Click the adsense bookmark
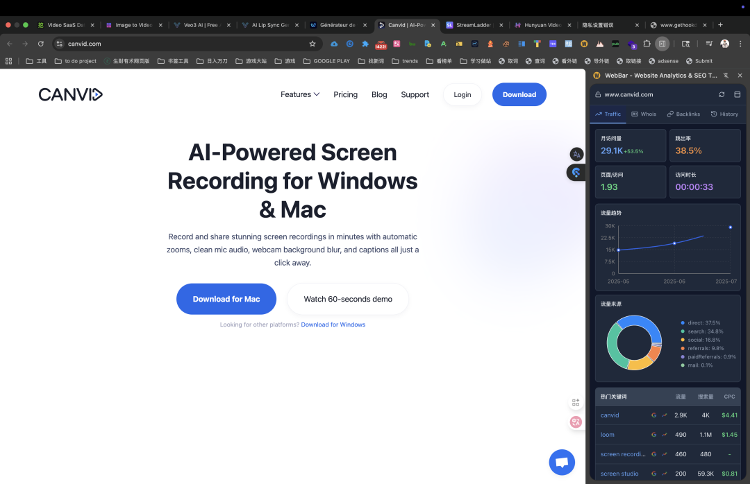This screenshot has width=750, height=484. pyautogui.click(x=663, y=61)
